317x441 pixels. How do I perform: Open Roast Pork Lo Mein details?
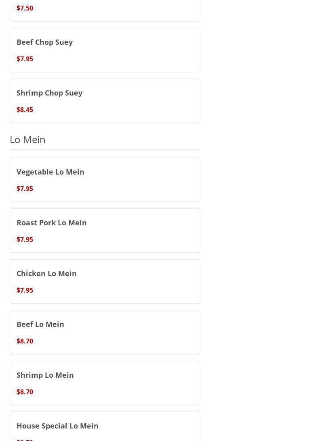[x=51, y=223]
